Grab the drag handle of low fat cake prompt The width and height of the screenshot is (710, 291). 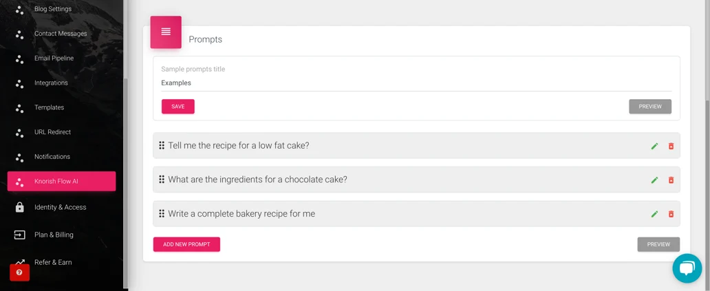point(162,145)
